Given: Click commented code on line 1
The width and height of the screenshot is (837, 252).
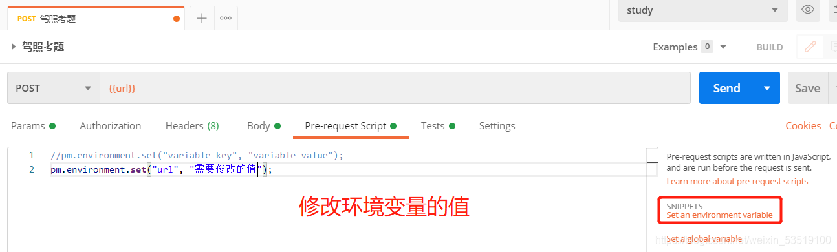Looking at the screenshot, I should coord(197,156).
